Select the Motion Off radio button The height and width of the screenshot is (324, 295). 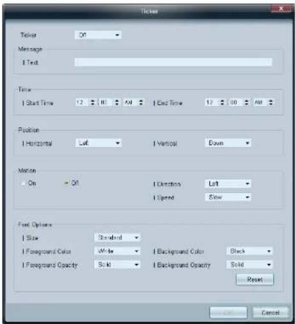pos(66,183)
